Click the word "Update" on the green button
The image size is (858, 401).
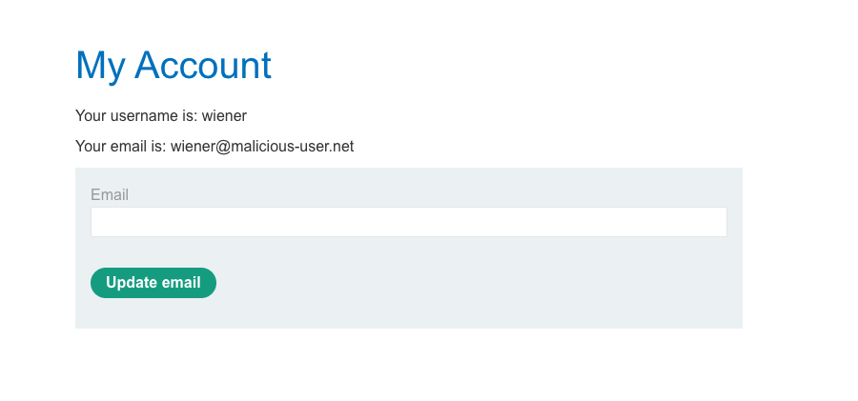tap(133, 283)
